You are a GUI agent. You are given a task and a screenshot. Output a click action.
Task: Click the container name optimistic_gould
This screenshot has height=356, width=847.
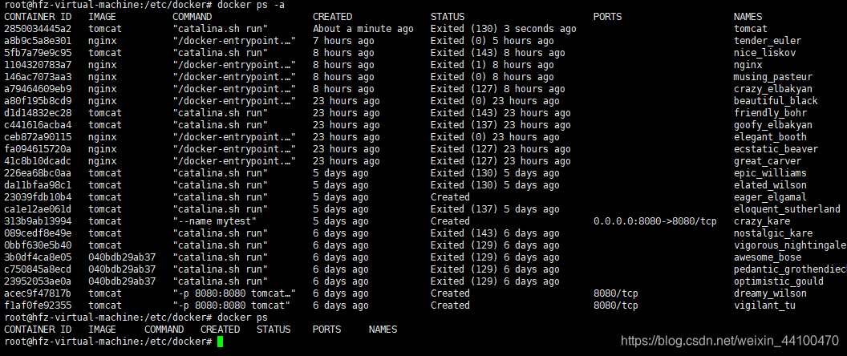779,281
